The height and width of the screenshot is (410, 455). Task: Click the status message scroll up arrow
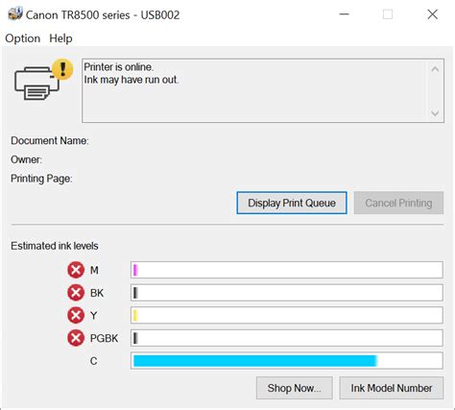point(435,69)
